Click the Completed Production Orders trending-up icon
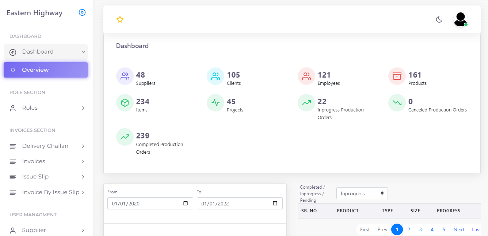The height and width of the screenshot is (236, 488). (125, 137)
